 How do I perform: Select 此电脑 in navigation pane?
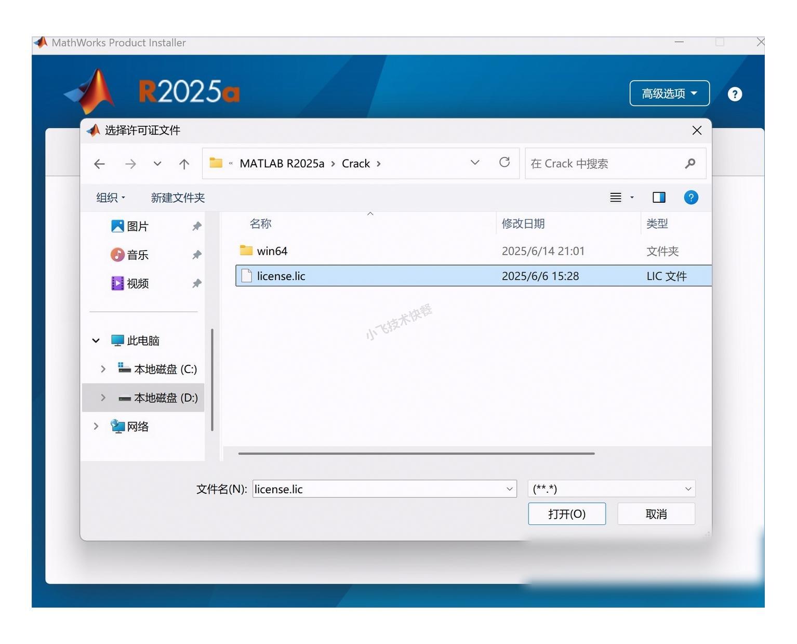135,340
